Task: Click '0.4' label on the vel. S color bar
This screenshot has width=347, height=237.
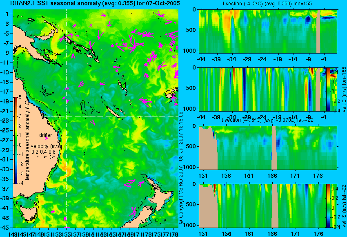Action: [334, 189]
